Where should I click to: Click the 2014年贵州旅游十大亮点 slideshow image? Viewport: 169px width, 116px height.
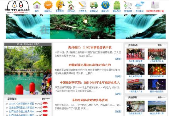pos(28,70)
